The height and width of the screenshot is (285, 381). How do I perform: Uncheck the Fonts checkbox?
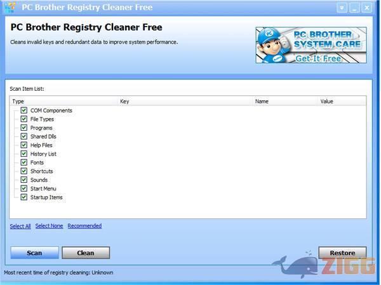(24, 162)
